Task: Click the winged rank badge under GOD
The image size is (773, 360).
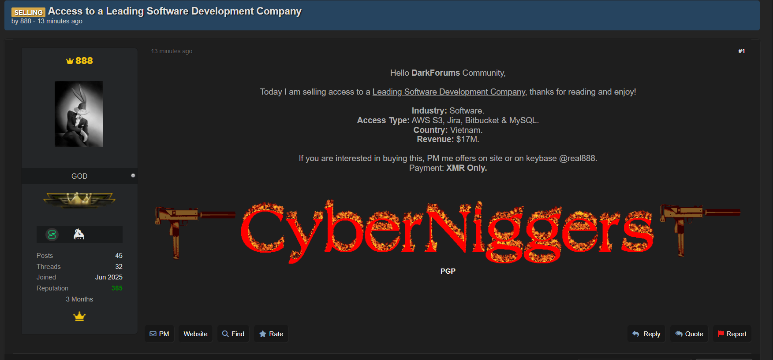Action: click(x=79, y=200)
